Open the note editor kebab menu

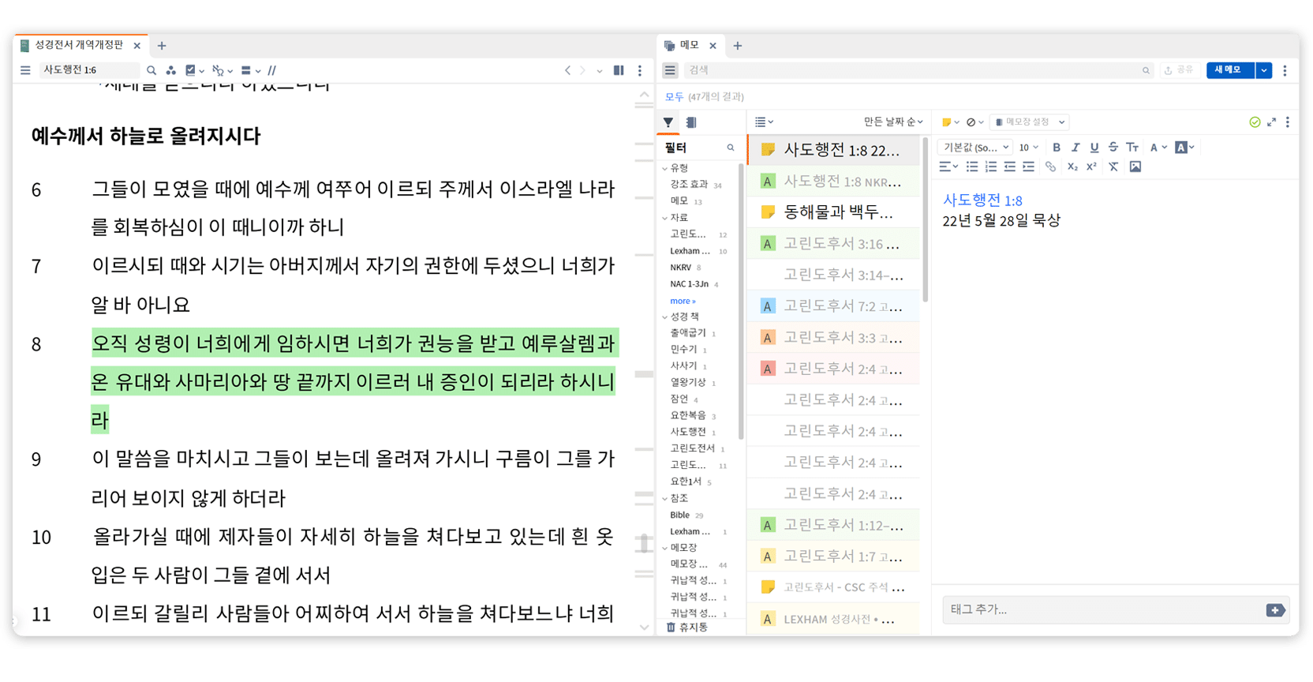click(x=1288, y=122)
